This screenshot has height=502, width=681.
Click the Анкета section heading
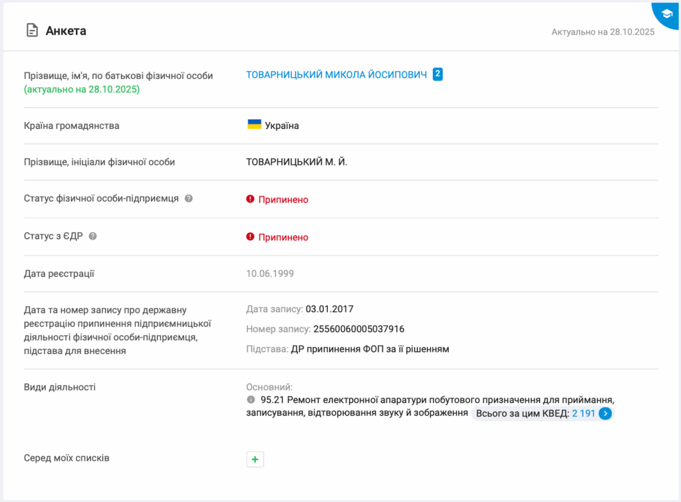pos(66,31)
